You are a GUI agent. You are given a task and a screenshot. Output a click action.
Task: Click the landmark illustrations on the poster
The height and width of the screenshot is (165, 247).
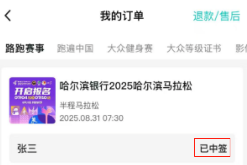tap(32, 114)
